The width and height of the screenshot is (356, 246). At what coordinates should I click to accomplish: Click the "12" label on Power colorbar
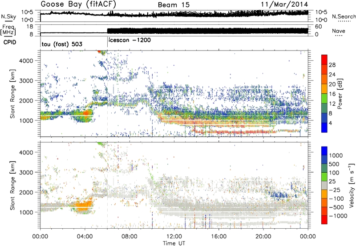(x=332, y=104)
